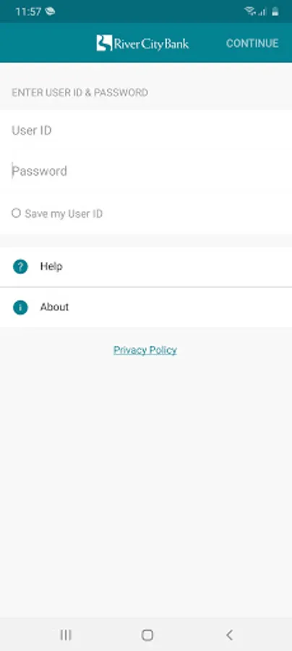Viewport: 292px width, 651px height.
Task: Tap the Android back navigation arrow
Action: (x=229, y=635)
